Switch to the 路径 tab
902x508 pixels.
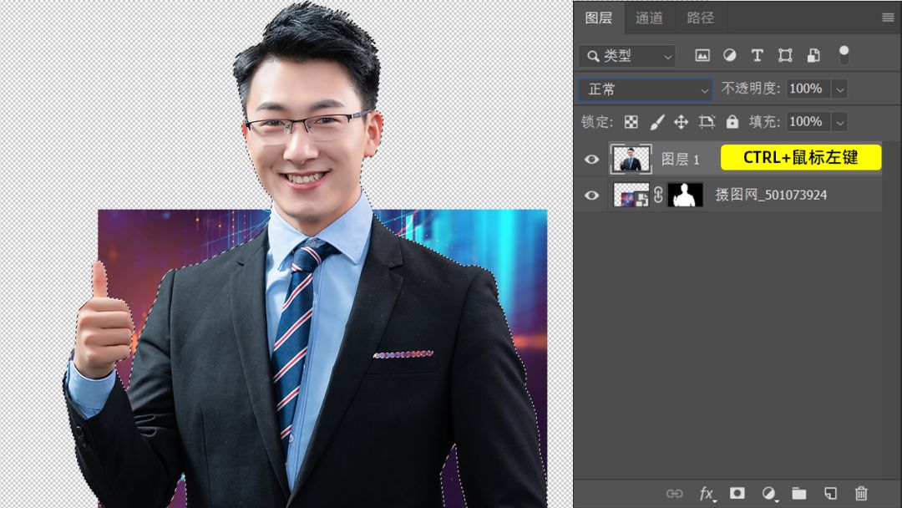[701, 18]
